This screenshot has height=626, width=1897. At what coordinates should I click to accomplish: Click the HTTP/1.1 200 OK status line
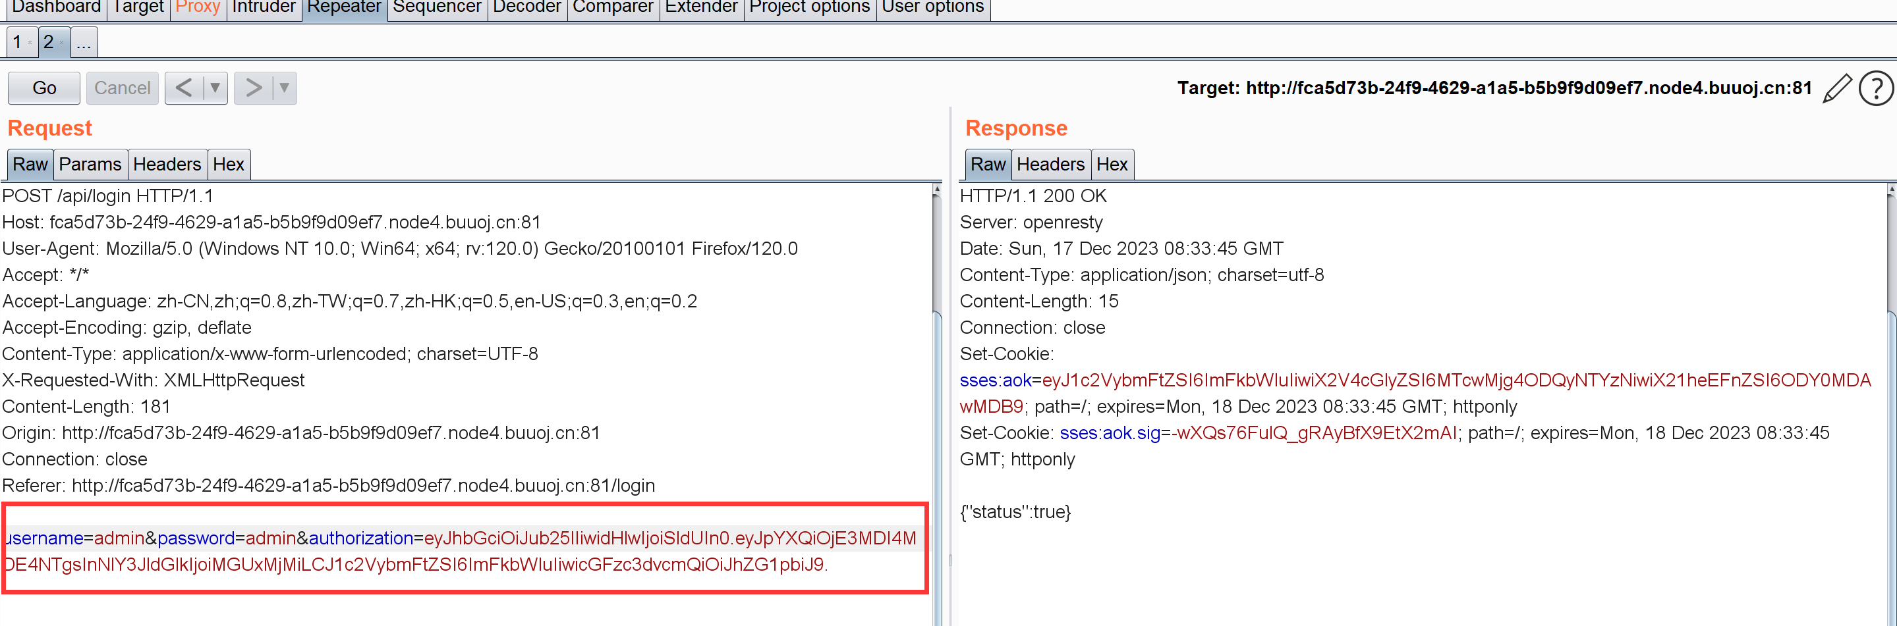(1033, 196)
